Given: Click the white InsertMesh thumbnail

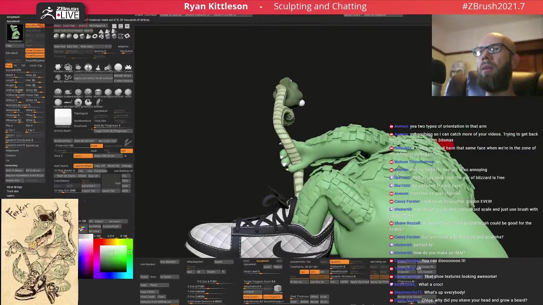Looking at the screenshot, I should pos(63,118).
